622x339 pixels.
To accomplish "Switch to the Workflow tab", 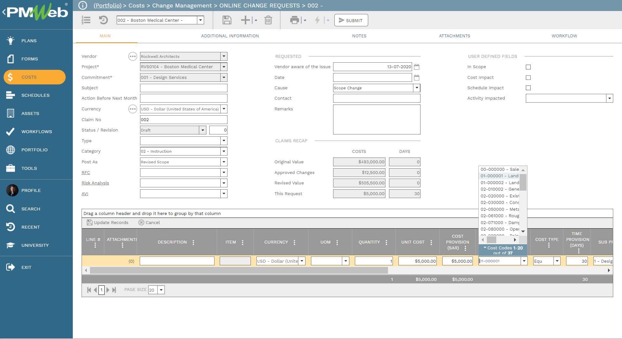I will tap(564, 36).
